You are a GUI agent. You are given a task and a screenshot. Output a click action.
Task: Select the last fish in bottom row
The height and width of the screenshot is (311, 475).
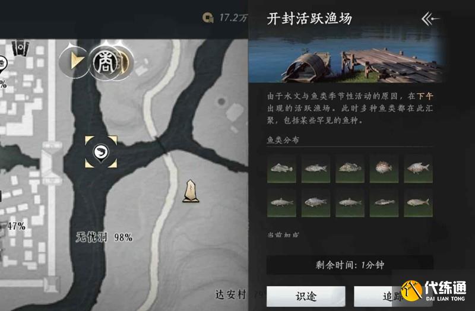(x=419, y=202)
